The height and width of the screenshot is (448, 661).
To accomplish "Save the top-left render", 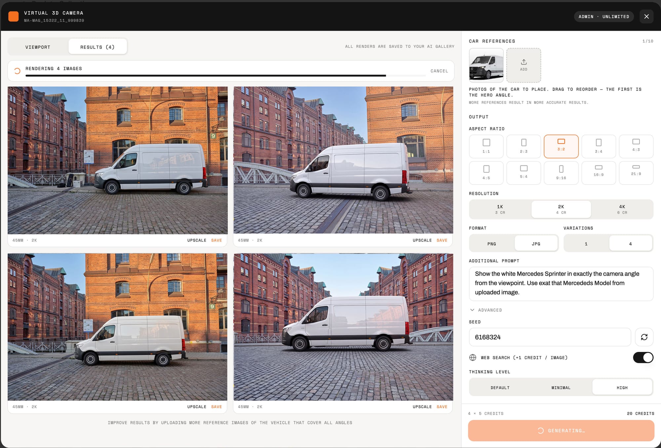I will (x=216, y=240).
